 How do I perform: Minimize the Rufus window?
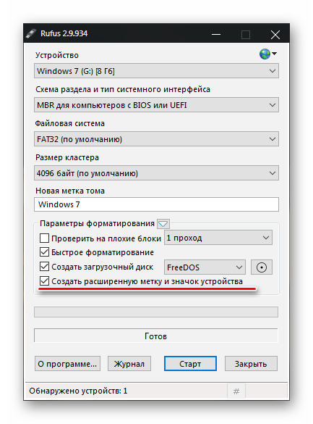click(x=216, y=35)
